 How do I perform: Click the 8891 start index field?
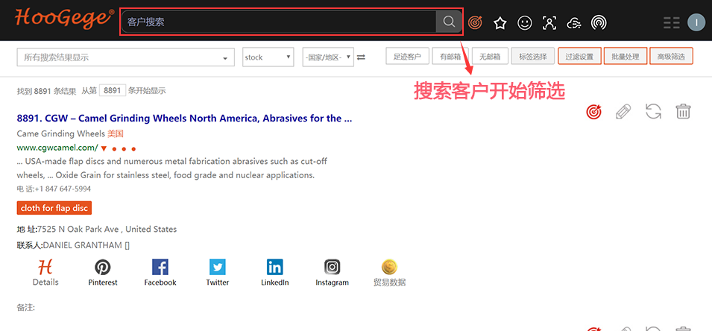point(112,90)
